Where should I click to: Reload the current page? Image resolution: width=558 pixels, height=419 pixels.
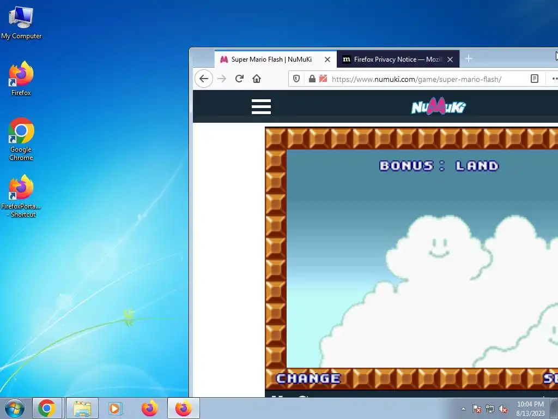point(239,79)
